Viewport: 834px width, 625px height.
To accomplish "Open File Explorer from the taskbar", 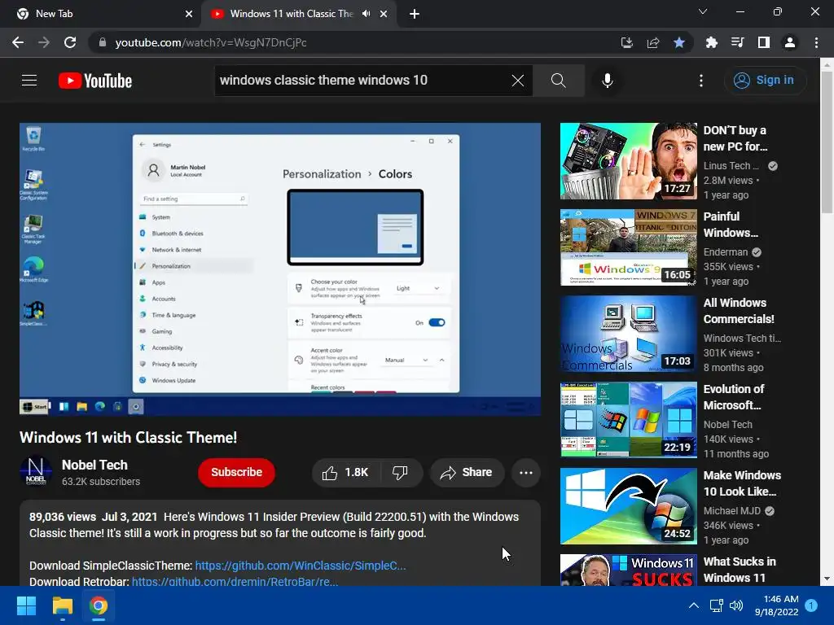I will tap(62, 605).
